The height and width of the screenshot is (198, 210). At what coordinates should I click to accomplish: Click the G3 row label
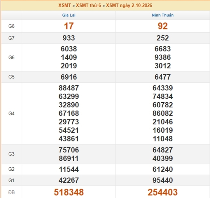click(11, 154)
